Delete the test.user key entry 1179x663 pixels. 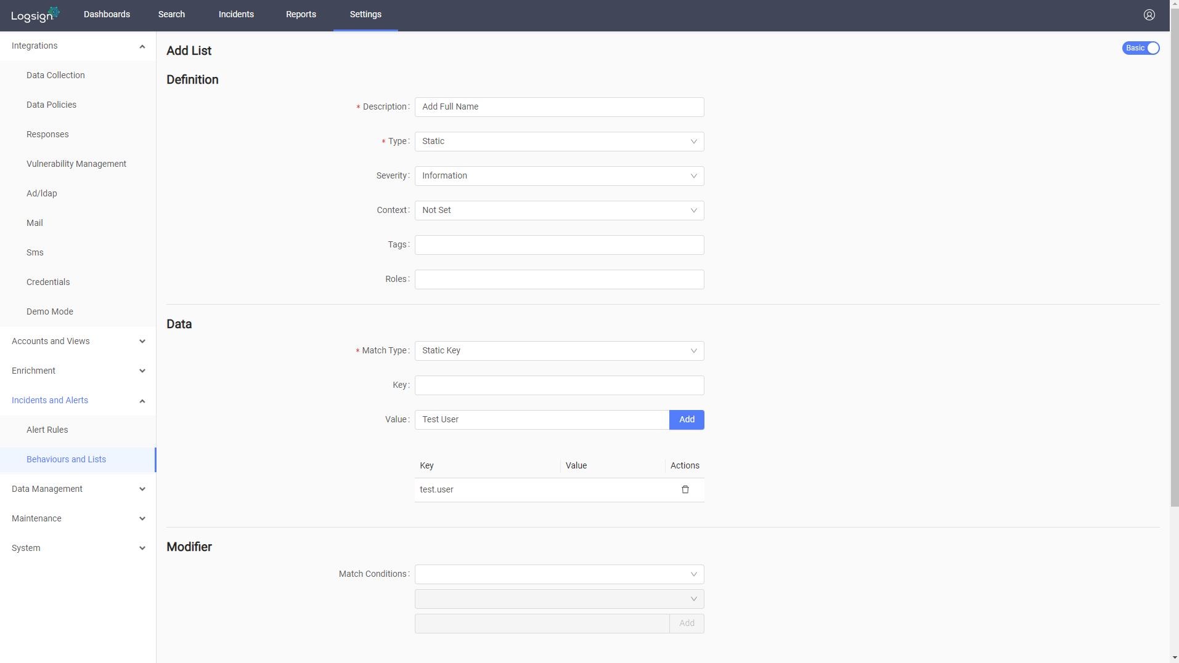pos(685,489)
